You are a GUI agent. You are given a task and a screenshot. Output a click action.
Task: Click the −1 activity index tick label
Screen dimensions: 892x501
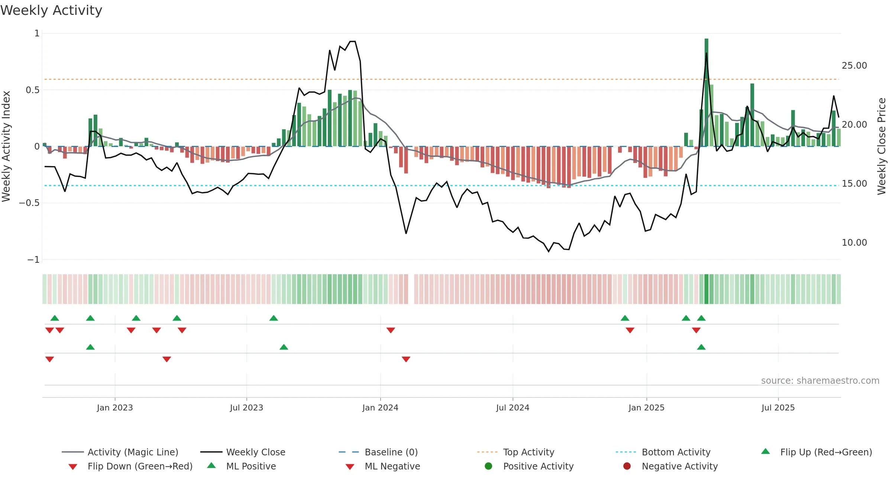coord(33,259)
